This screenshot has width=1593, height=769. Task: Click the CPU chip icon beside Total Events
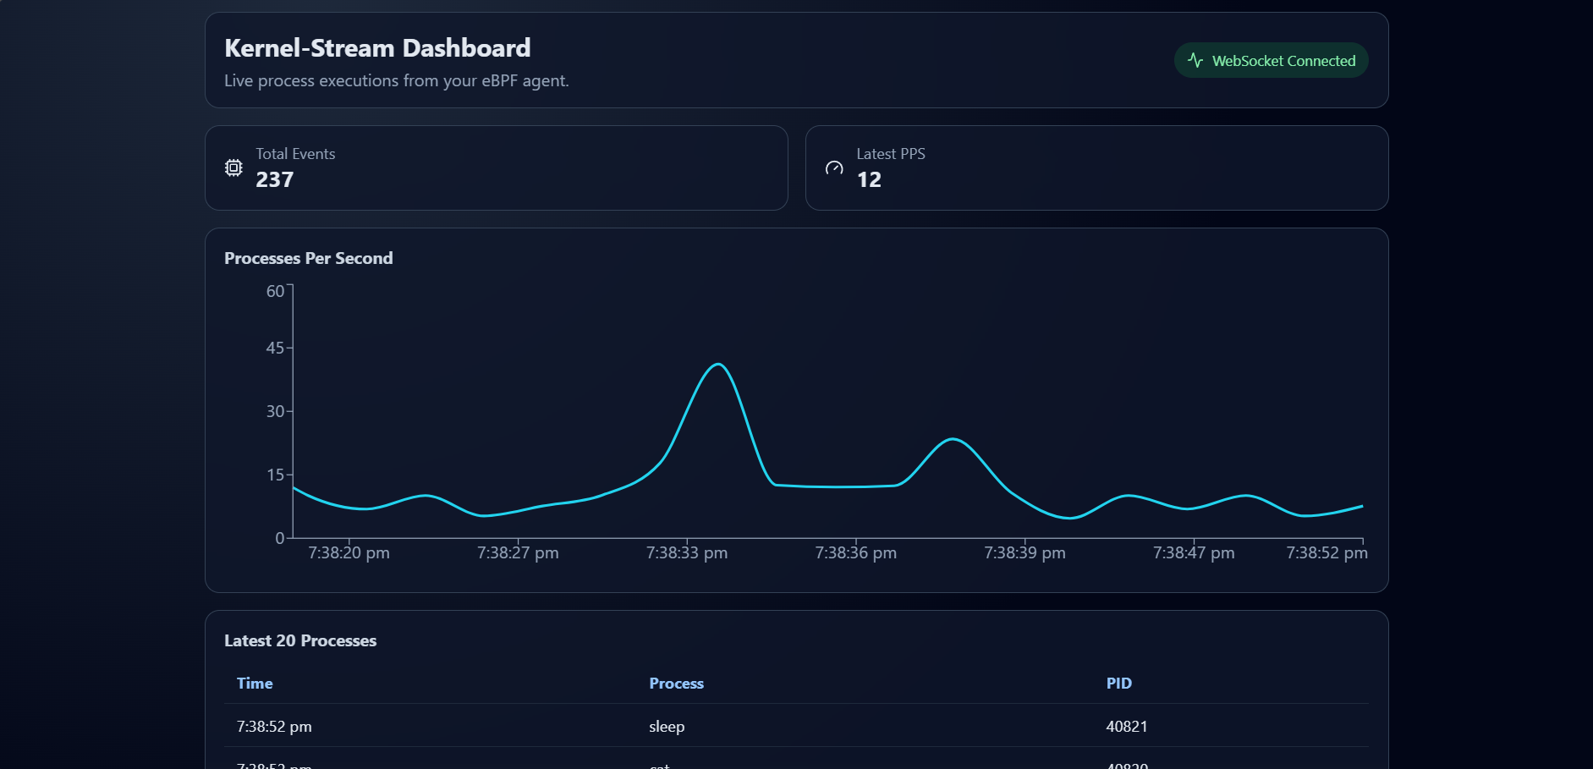click(x=233, y=168)
